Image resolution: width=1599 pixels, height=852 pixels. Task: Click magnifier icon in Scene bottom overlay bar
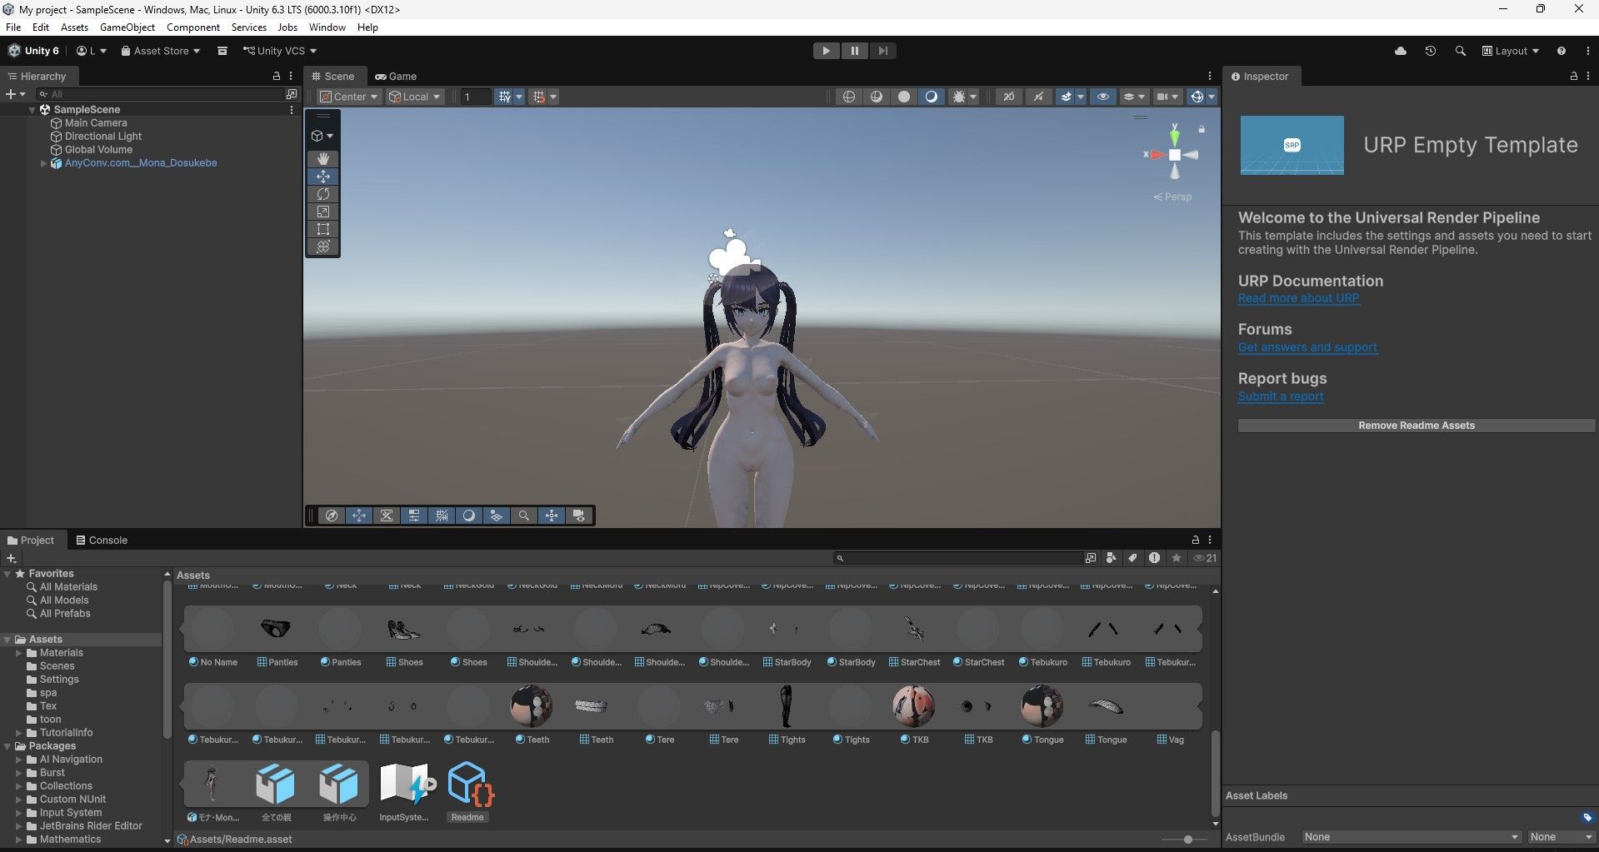tap(524, 516)
